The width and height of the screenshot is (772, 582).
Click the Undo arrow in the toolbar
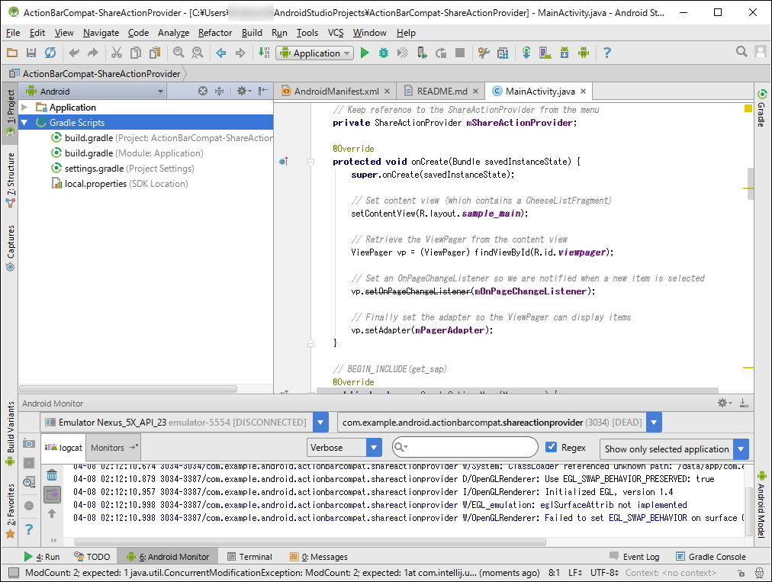[74, 53]
